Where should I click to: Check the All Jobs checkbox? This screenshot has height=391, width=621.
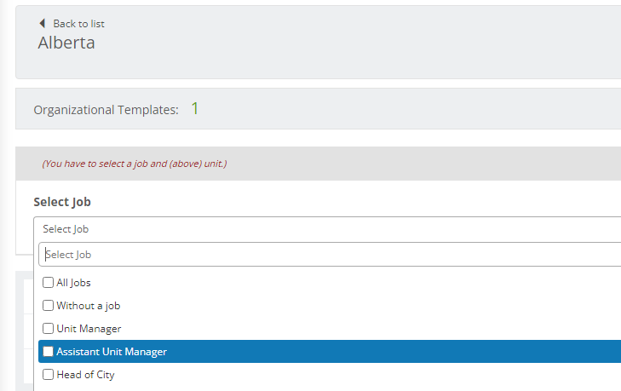click(49, 283)
